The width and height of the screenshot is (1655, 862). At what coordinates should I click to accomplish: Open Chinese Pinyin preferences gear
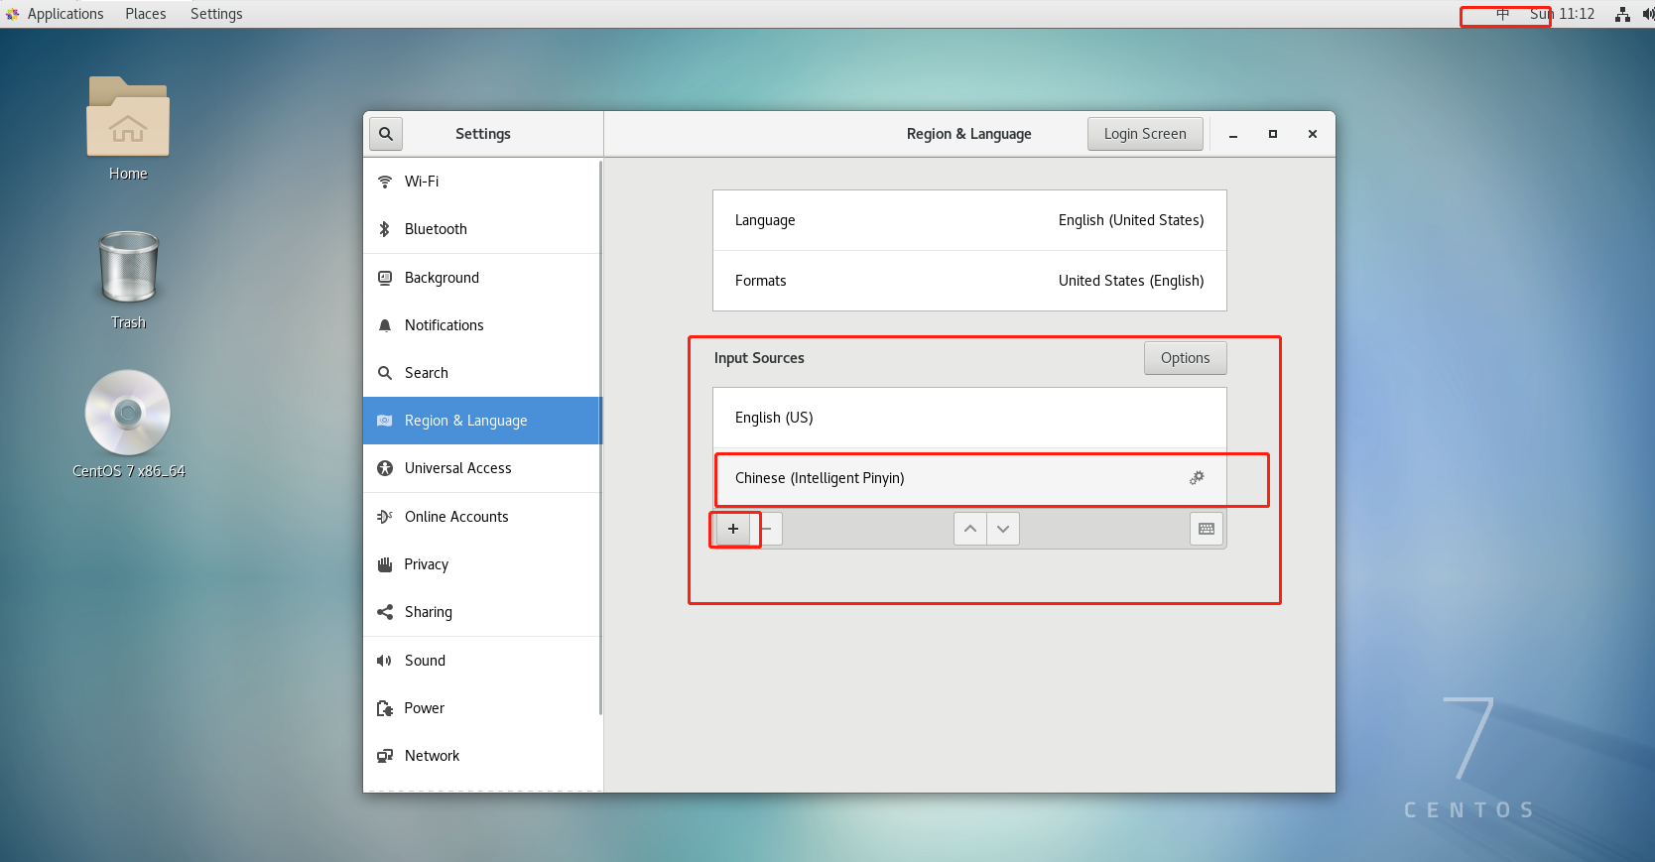[1197, 478]
